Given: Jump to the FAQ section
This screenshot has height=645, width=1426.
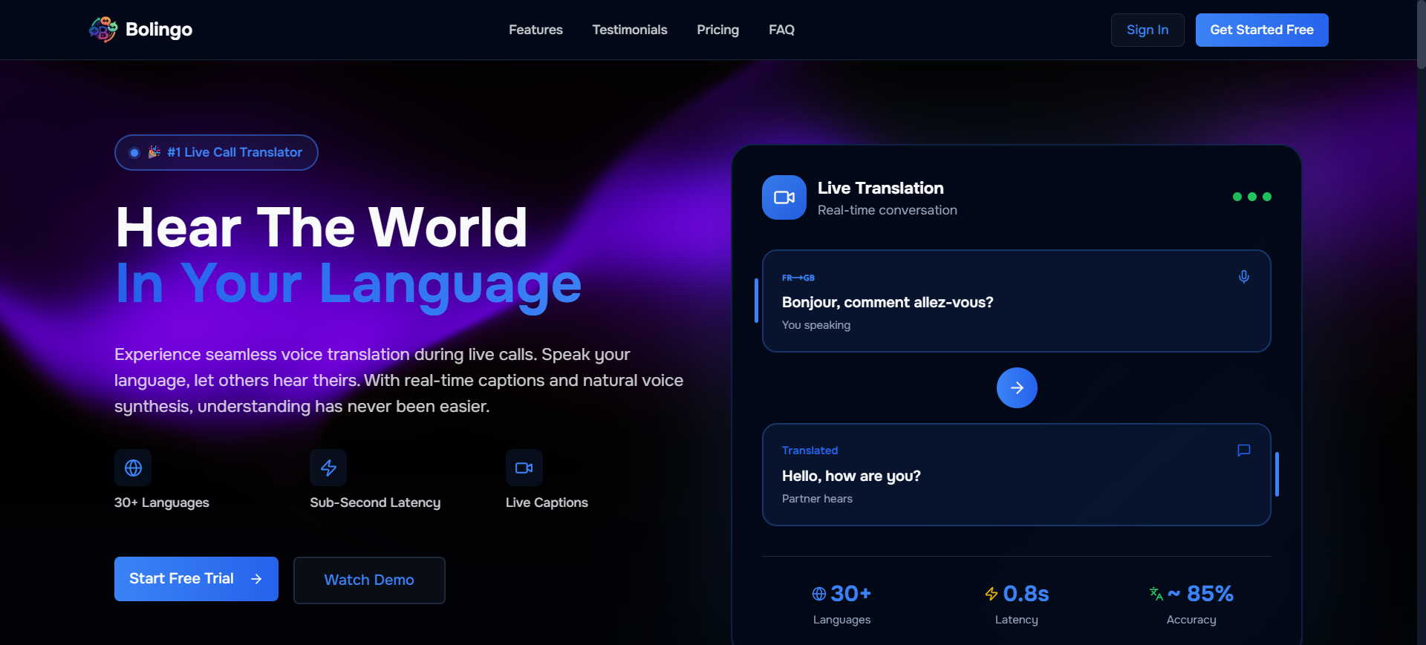Looking at the screenshot, I should [x=781, y=30].
